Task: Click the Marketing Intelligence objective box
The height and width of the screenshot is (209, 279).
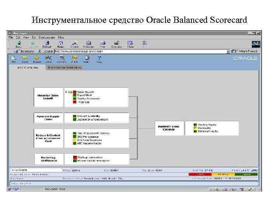Action: [49, 159]
